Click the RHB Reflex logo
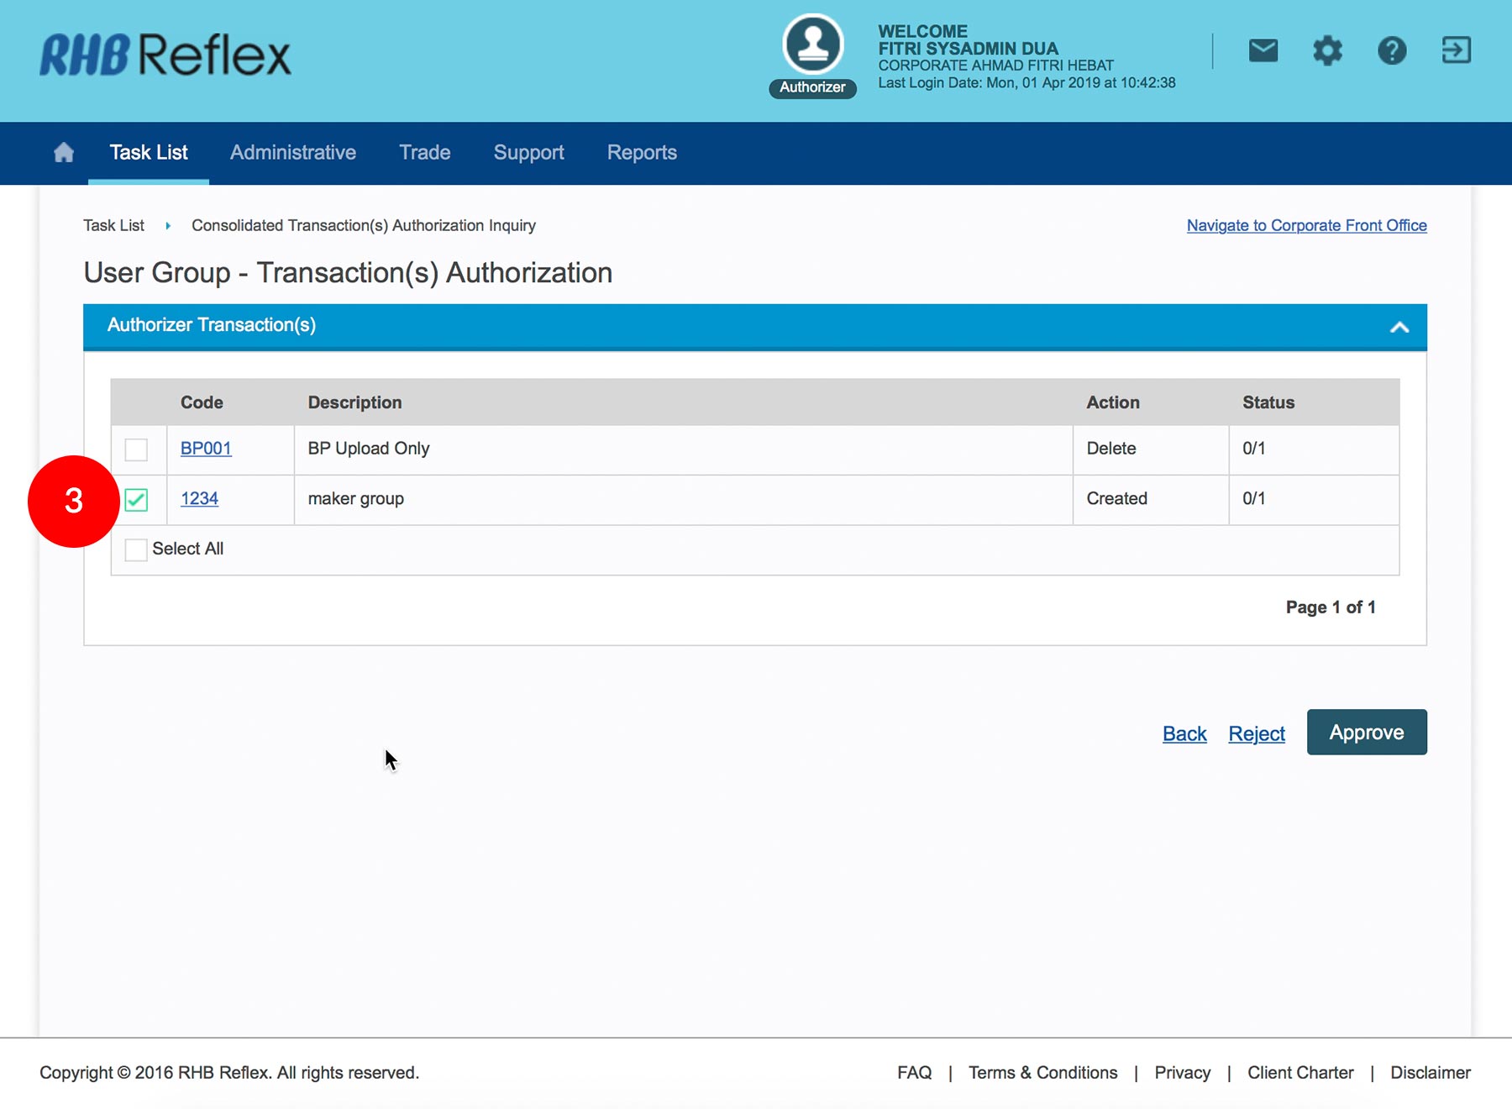 (x=165, y=55)
